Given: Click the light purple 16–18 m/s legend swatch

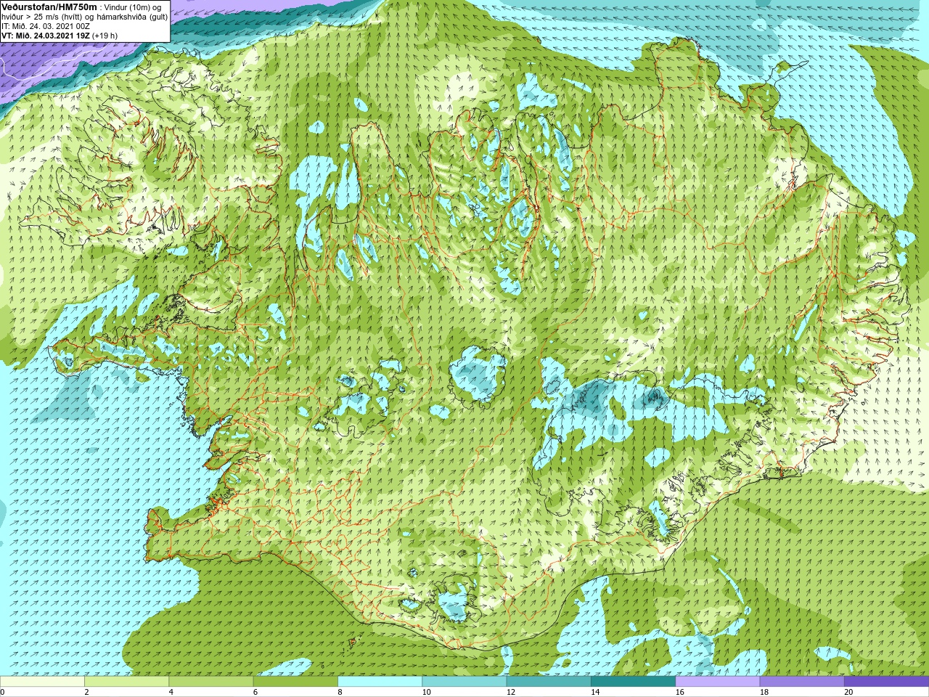Looking at the screenshot, I should (718, 682).
